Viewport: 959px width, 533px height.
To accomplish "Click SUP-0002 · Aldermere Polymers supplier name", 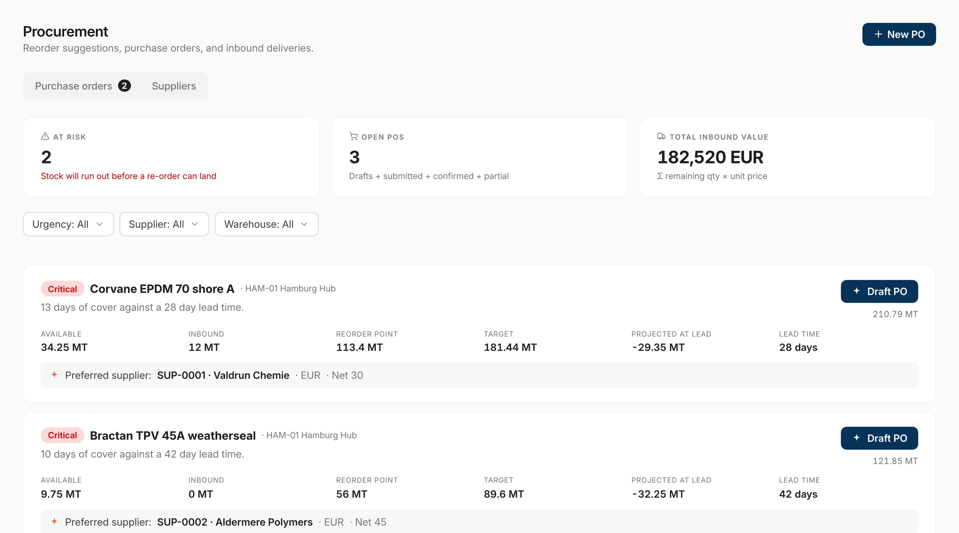I will pos(235,522).
